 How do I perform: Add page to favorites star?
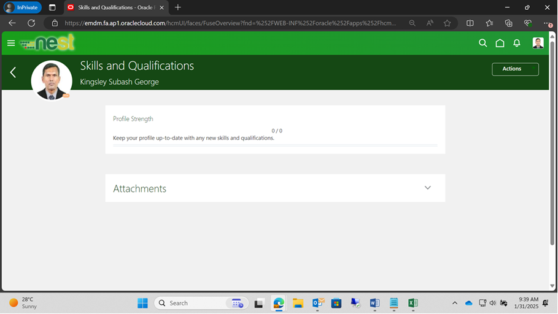(447, 23)
